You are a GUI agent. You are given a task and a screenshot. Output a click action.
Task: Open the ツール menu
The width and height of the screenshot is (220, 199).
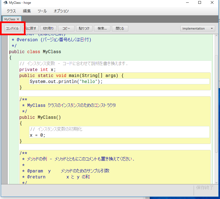pyautogui.click(x=42, y=11)
